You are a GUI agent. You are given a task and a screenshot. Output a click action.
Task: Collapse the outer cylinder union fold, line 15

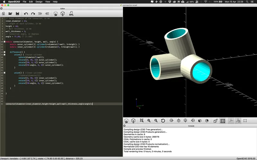pos(4,55)
